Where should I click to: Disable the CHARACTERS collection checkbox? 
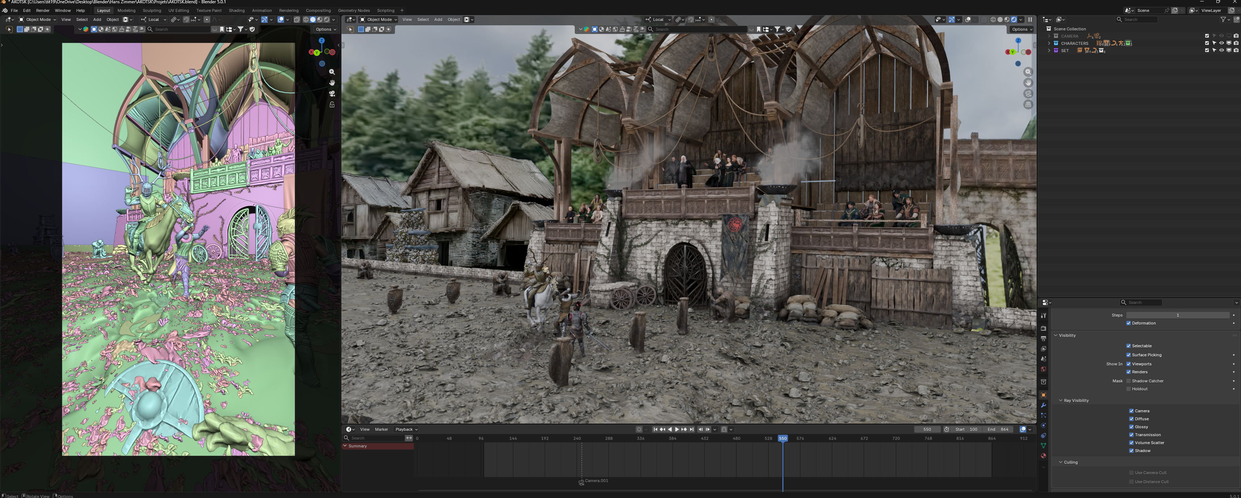(x=1207, y=43)
